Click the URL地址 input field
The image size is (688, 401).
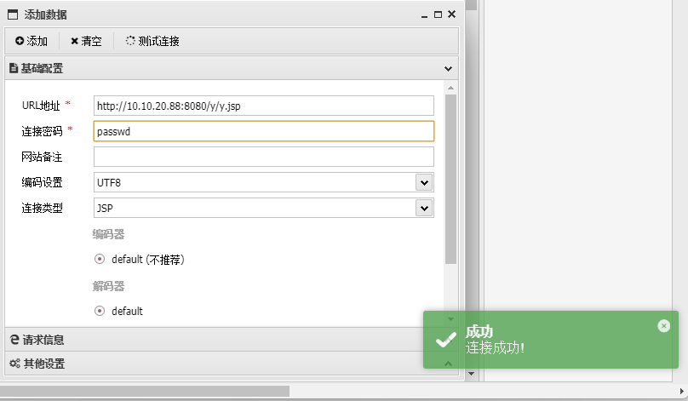pyautogui.click(x=263, y=106)
